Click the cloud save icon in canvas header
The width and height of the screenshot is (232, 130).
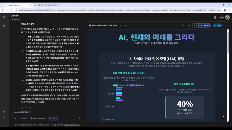tap(121, 25)
